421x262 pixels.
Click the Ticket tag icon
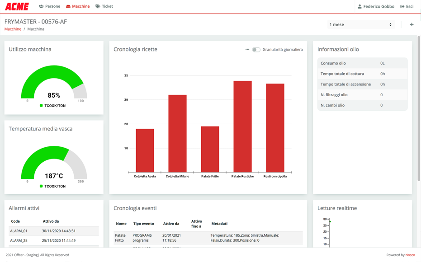pos(98,6)
